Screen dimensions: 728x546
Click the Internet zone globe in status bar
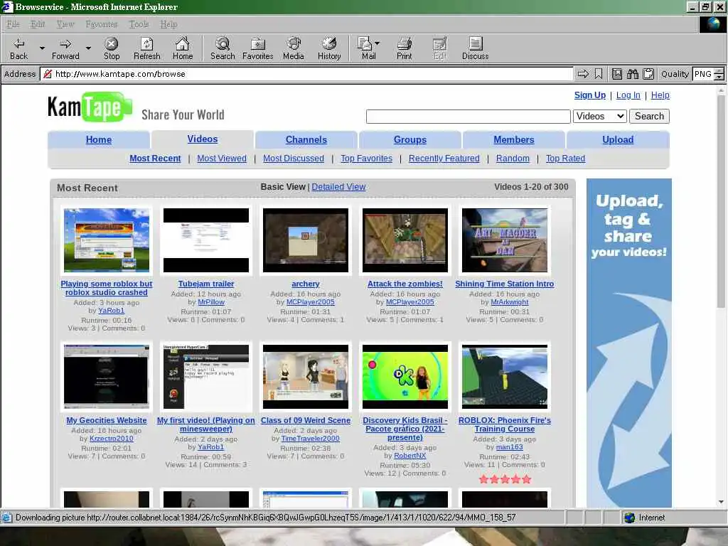tap(630, 518)
